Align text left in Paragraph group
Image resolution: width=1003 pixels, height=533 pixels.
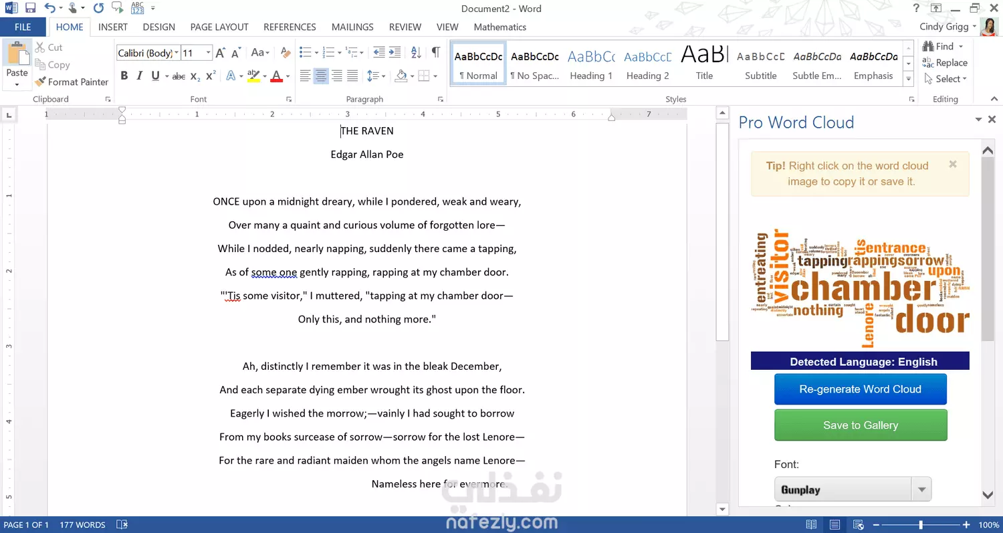tap(305, 76)
